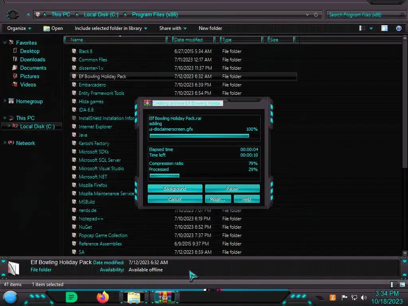Change the view layout icon
The width and height of the screenshot is (408, 306).
click(x=363, y=28)
